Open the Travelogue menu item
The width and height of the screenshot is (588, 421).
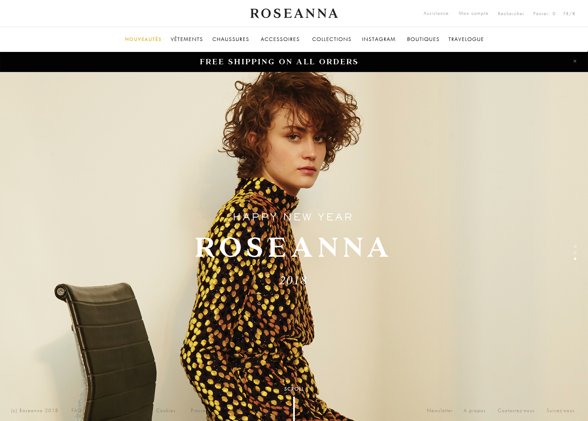pos(466,39)
